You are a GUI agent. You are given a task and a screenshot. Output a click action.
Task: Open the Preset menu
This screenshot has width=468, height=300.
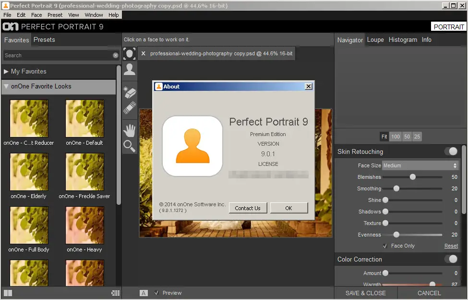tap(55, 15)
